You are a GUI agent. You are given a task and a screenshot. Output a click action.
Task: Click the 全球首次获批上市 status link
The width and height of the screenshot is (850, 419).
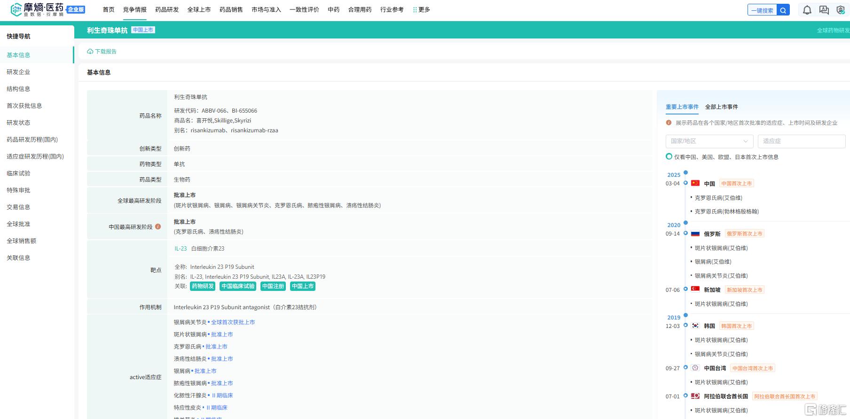point(233,322)
